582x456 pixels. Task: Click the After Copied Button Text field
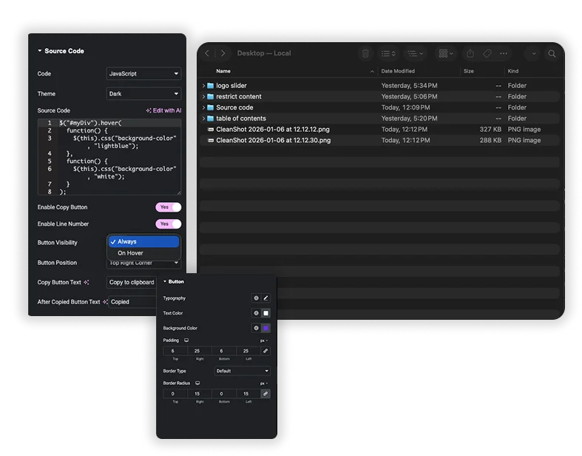point(132,302)
